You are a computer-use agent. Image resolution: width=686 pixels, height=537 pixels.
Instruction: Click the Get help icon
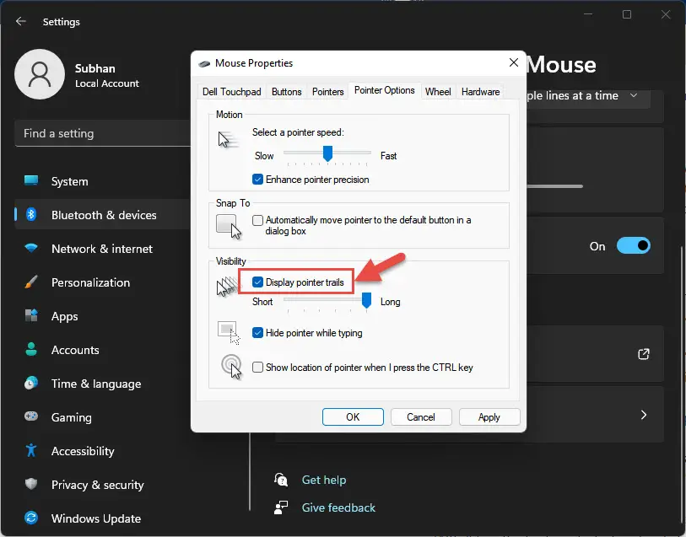[281, 480]
